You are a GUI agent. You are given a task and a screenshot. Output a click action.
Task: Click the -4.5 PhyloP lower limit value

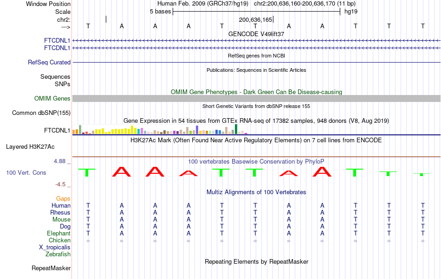pos(60,184)
